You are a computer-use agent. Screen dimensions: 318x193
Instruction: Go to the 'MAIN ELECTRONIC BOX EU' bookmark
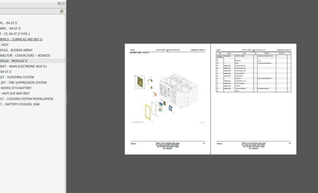(x=23, y=66)
